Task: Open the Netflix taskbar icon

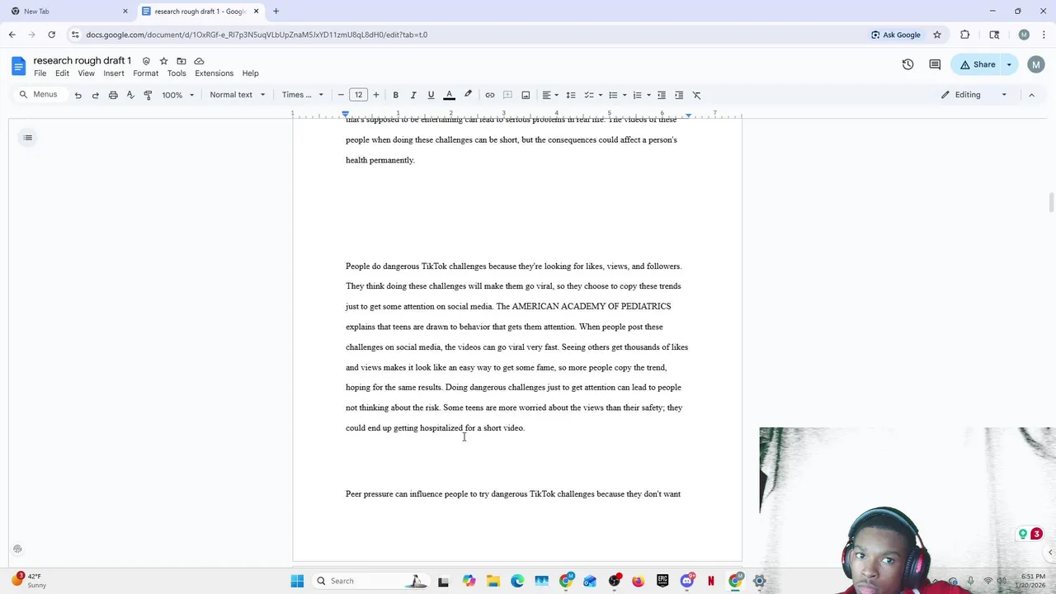Action: point(710,581)
